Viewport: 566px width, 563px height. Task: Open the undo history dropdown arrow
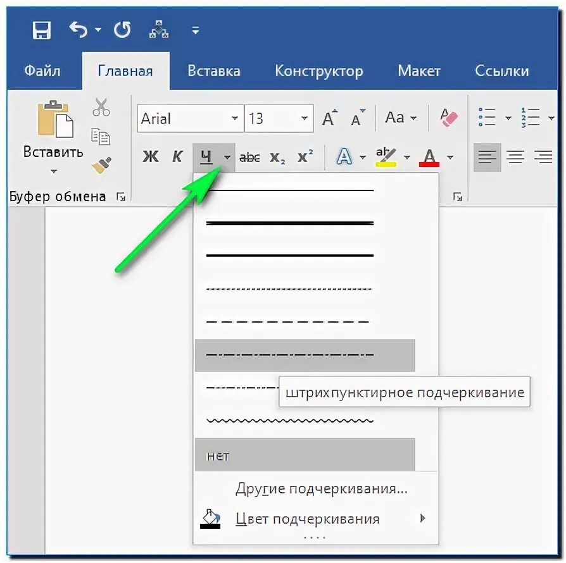point(98,30)
